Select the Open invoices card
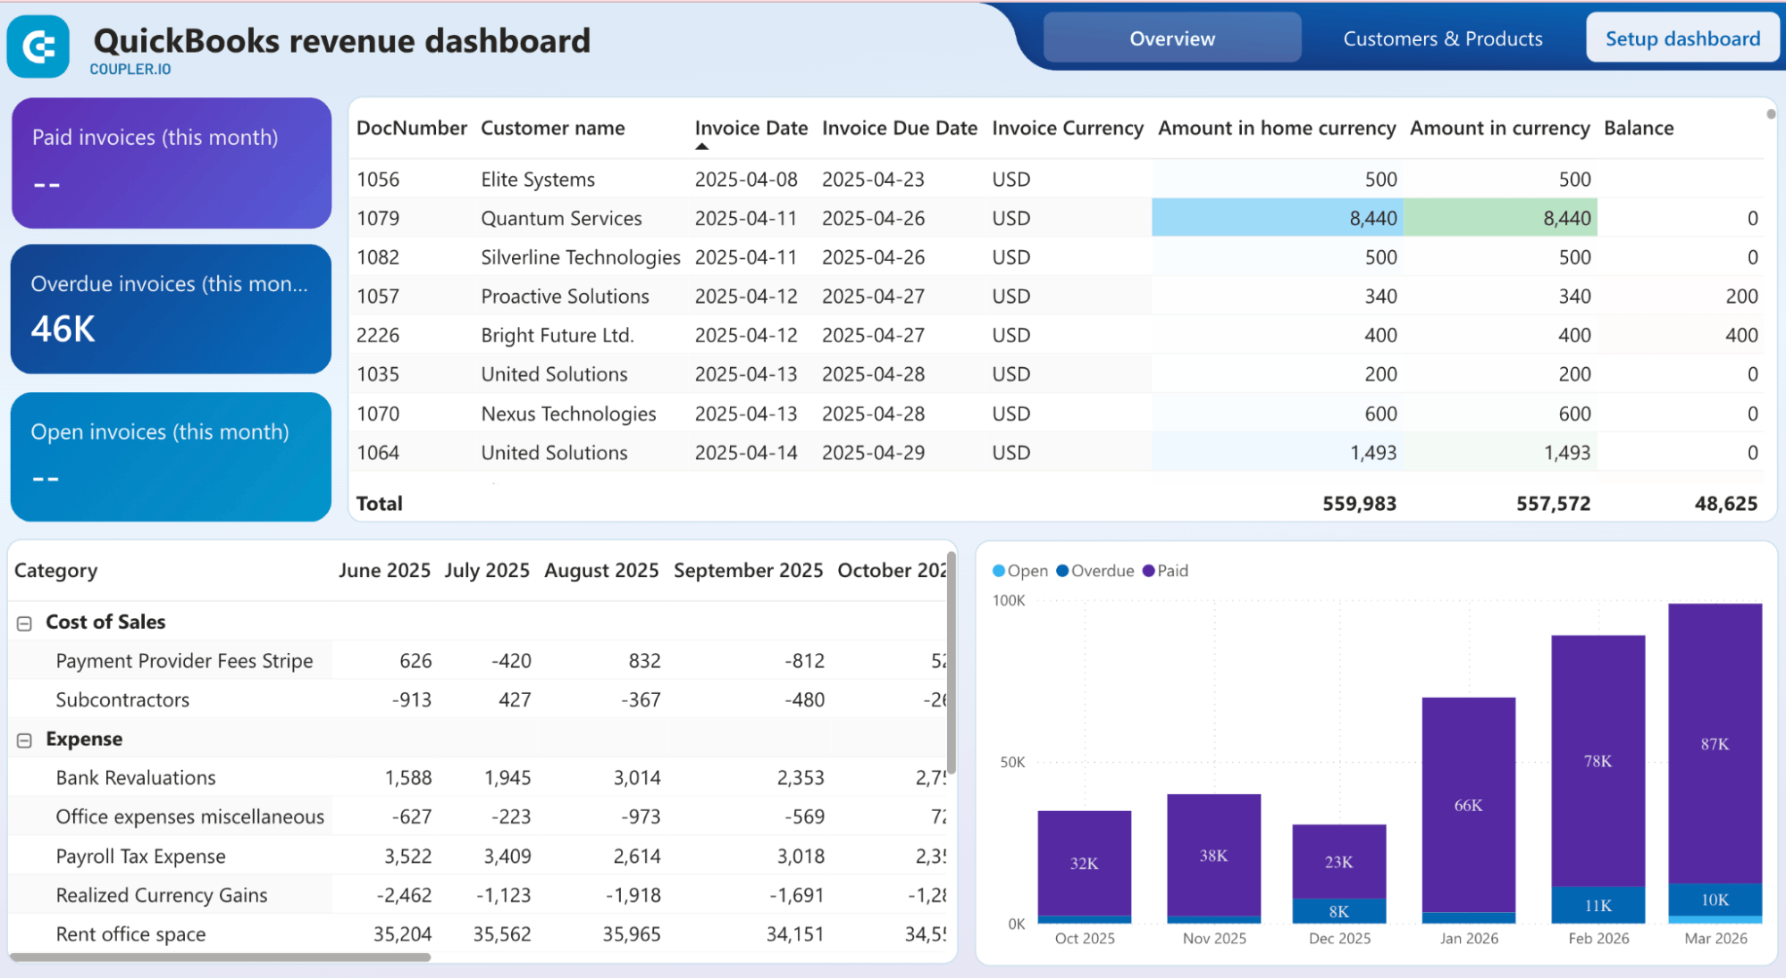 (x=172, y=456)
